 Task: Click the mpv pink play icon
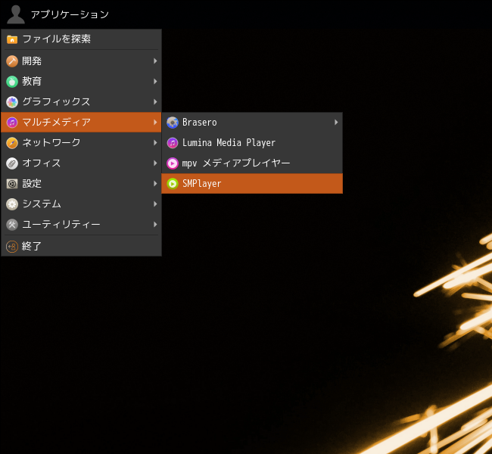coord(173,163)
